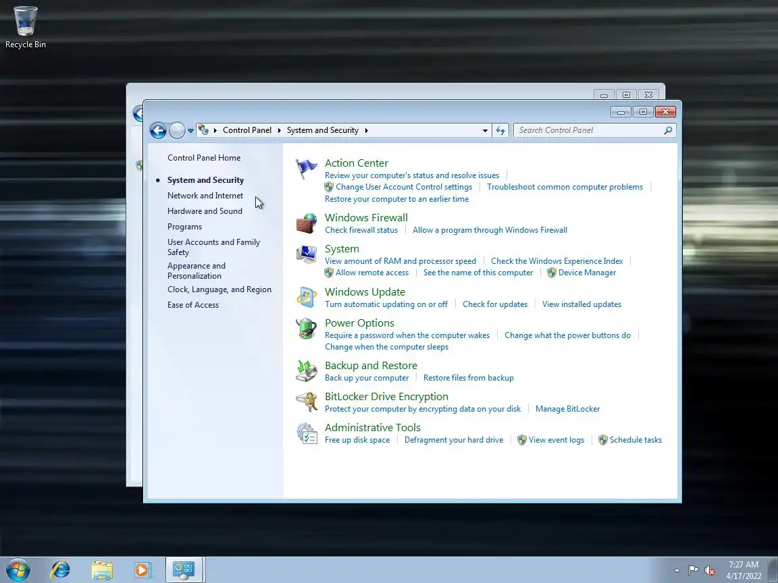
Task: Click Change when the computer sleeps
Action: click(386, 347)
